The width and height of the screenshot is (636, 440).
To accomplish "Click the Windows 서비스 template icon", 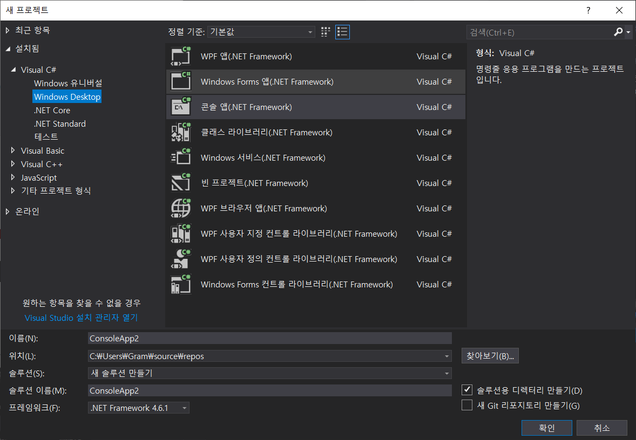I will point(180,157).
